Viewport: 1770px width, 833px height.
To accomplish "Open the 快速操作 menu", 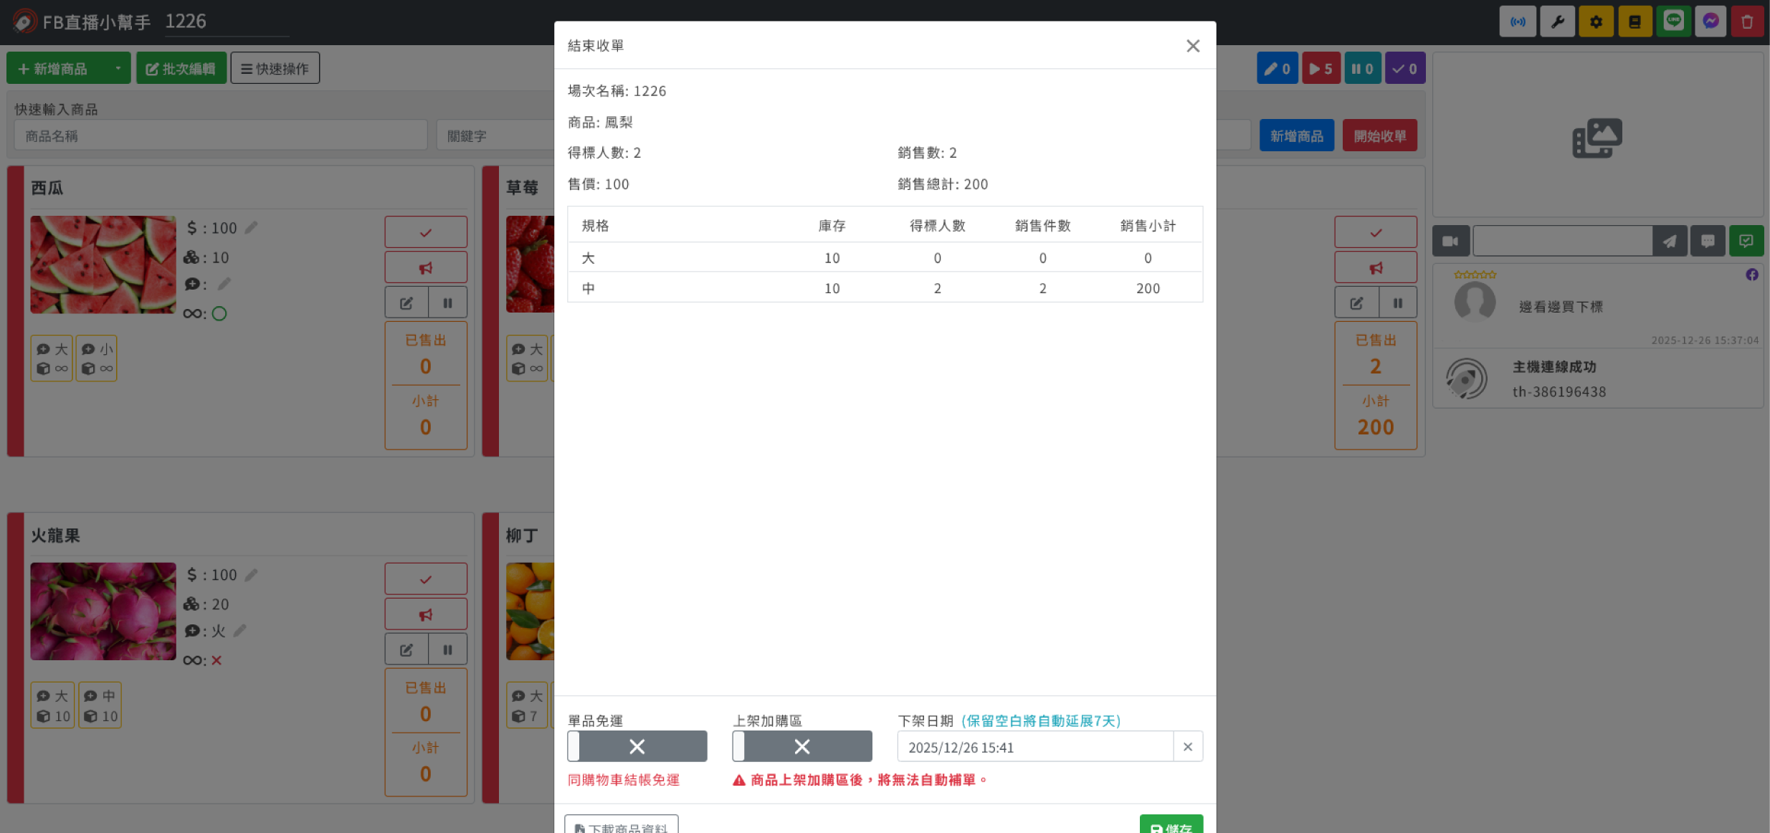I will (275, 68).
